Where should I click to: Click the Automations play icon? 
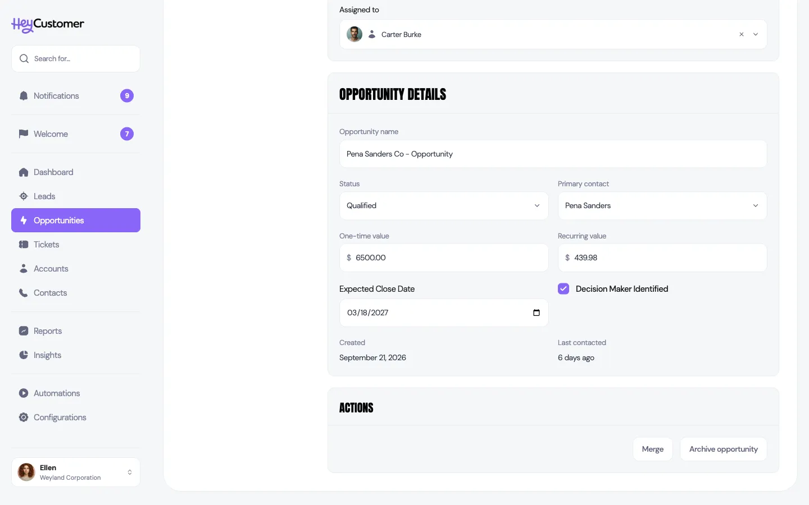click(24, 393)
